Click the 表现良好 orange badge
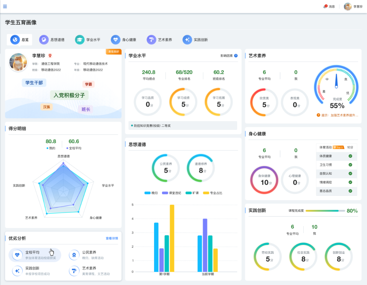The height and width of the screenshot is (285, 367). pyautogui.click(x=114, y=52)
